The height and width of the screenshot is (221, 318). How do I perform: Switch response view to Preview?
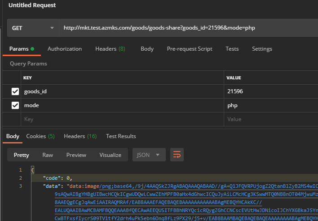coord(76,155)
